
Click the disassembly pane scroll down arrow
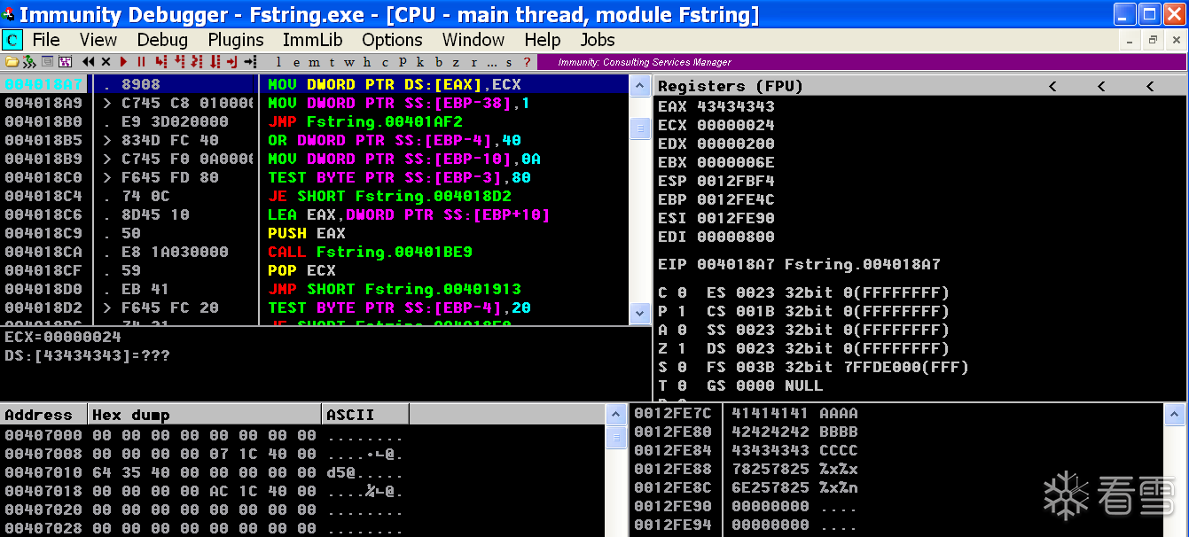point(640,314)
